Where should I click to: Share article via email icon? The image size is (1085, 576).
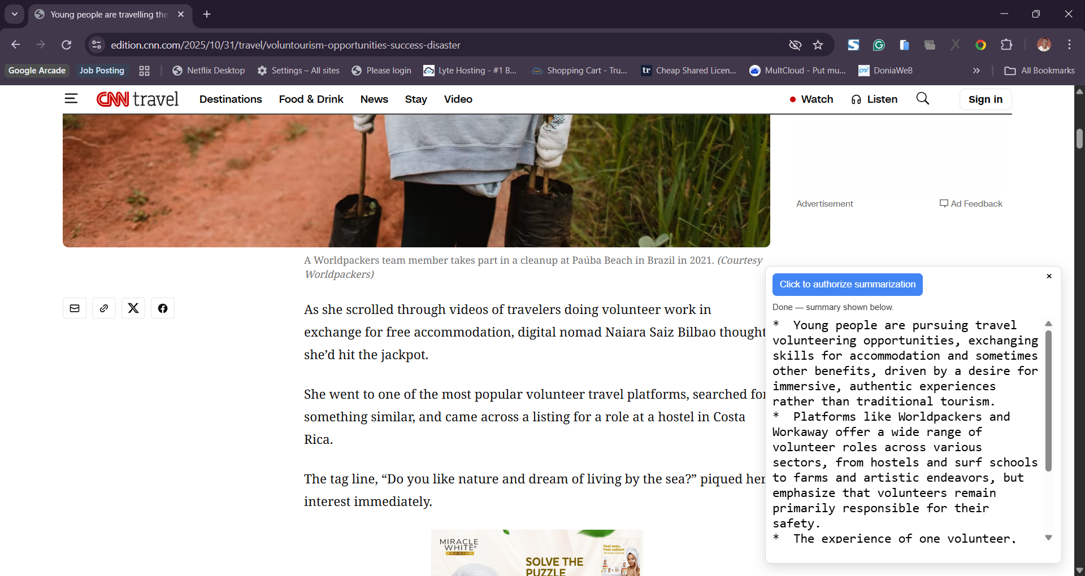point(75,308)
